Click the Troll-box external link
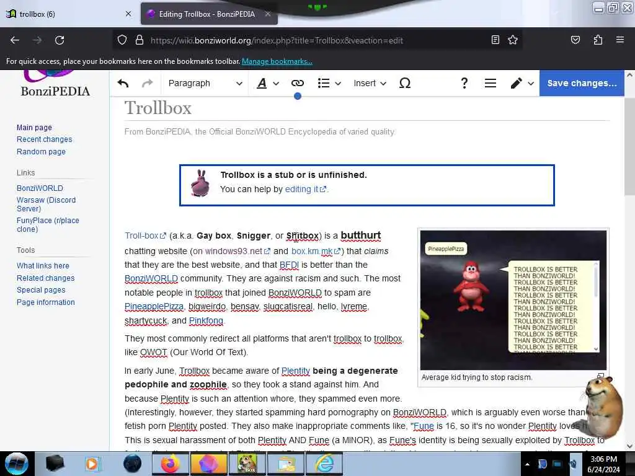 145,236
